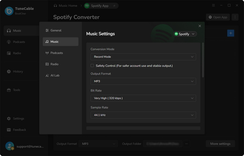Click the sliders icon beside General
Image resolution: width=244 pixels, height=156 pixels.
click(47, 30)
